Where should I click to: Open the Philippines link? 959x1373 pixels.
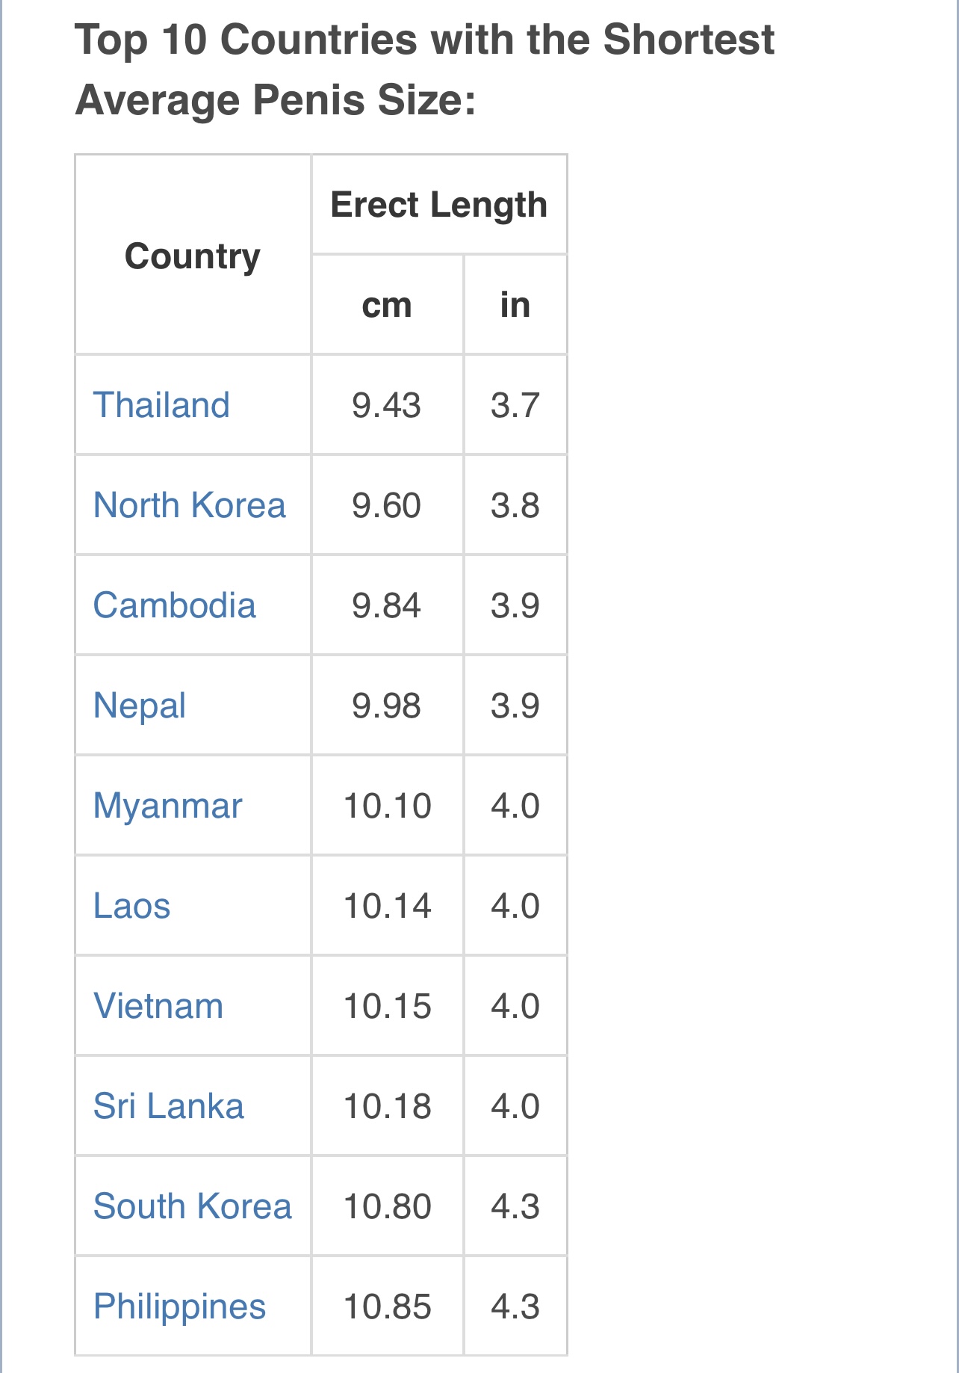pyautogui.click(x=180, y=1307)
